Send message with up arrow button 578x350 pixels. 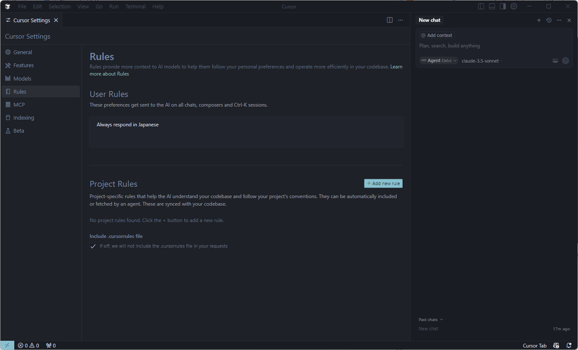(x=566, y=61)
